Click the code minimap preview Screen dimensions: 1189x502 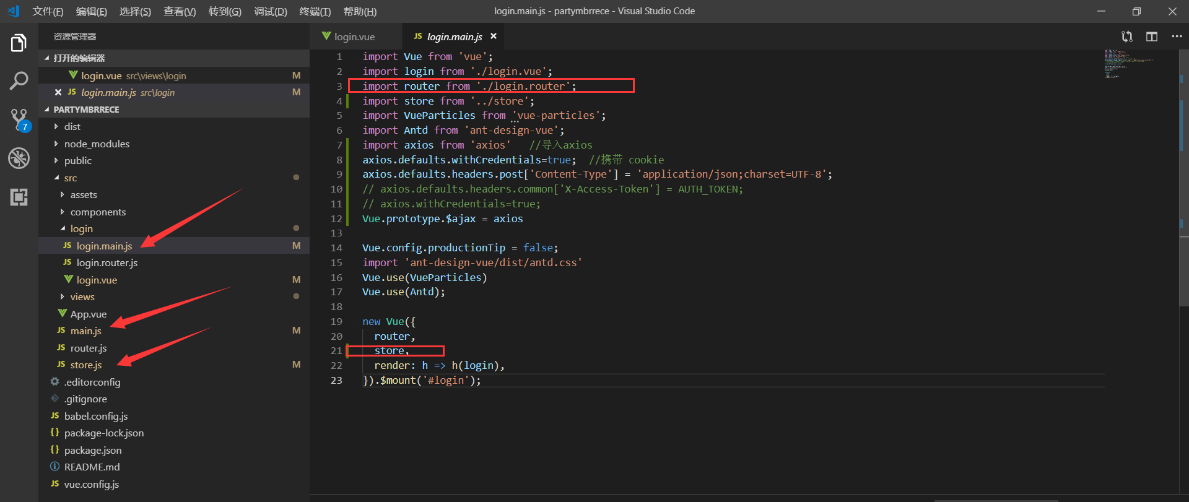click(1128, 64)
